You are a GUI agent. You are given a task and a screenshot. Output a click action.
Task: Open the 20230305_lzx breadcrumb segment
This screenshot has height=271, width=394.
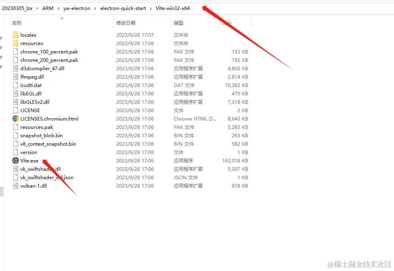click(x=17, y=8)
